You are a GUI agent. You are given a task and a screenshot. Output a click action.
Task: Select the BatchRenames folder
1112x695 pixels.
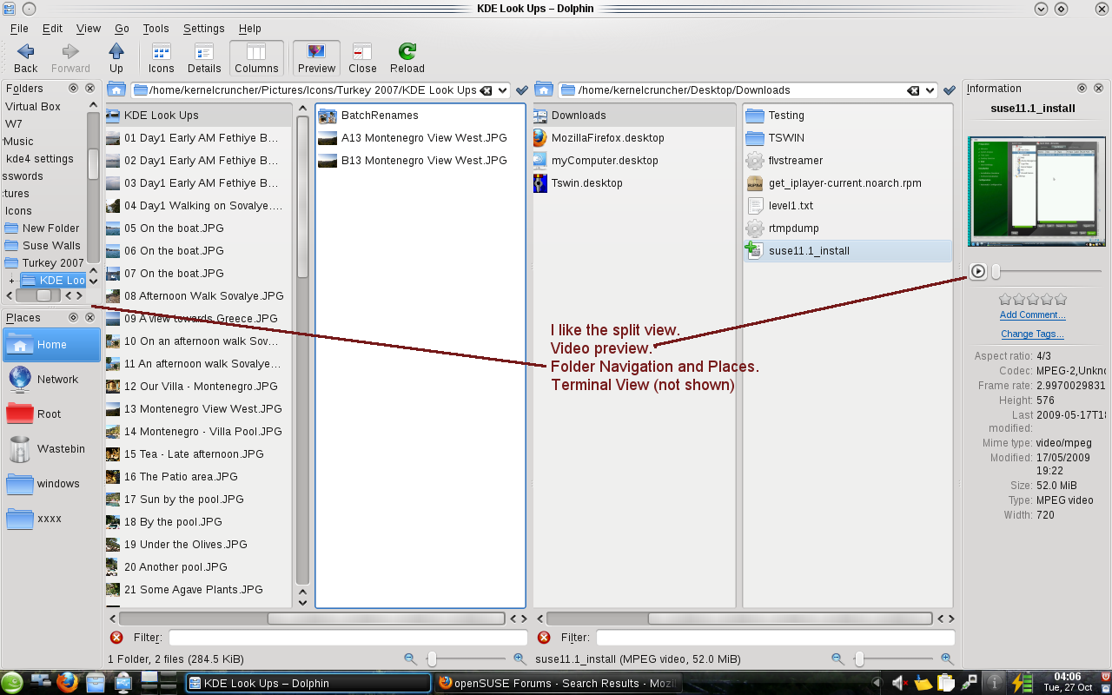(368, 116)
